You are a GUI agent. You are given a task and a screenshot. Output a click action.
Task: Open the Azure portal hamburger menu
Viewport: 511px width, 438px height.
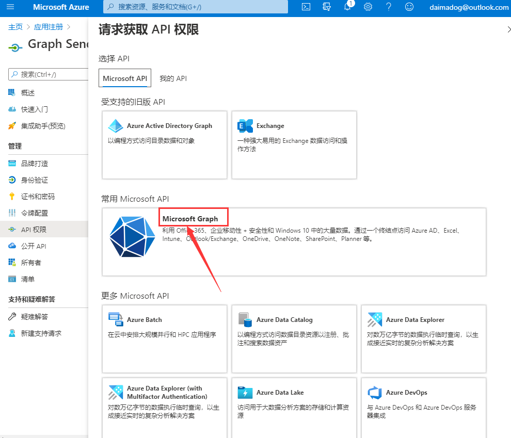click(x=10, y=7)
